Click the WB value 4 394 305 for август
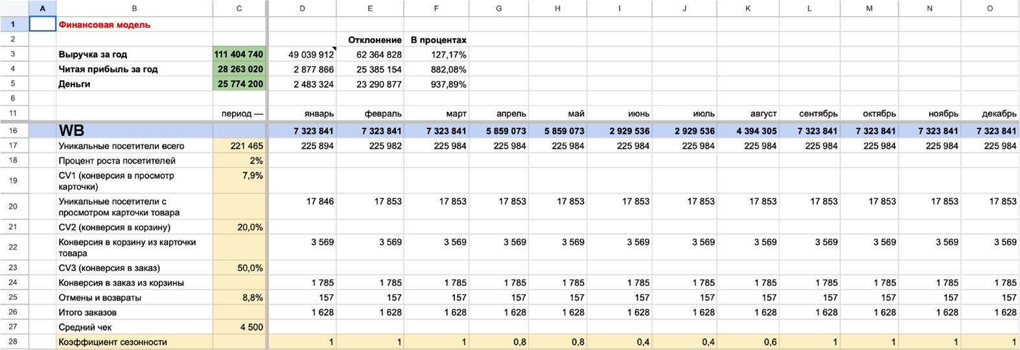The image size is (1020, 350). pyautogui.click(x=748, y=130)
